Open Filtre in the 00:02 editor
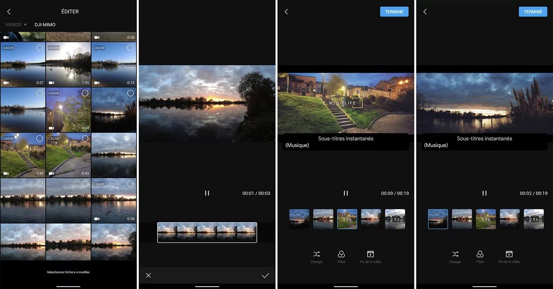This screenshot has width=553, height=289. (480, 257)
